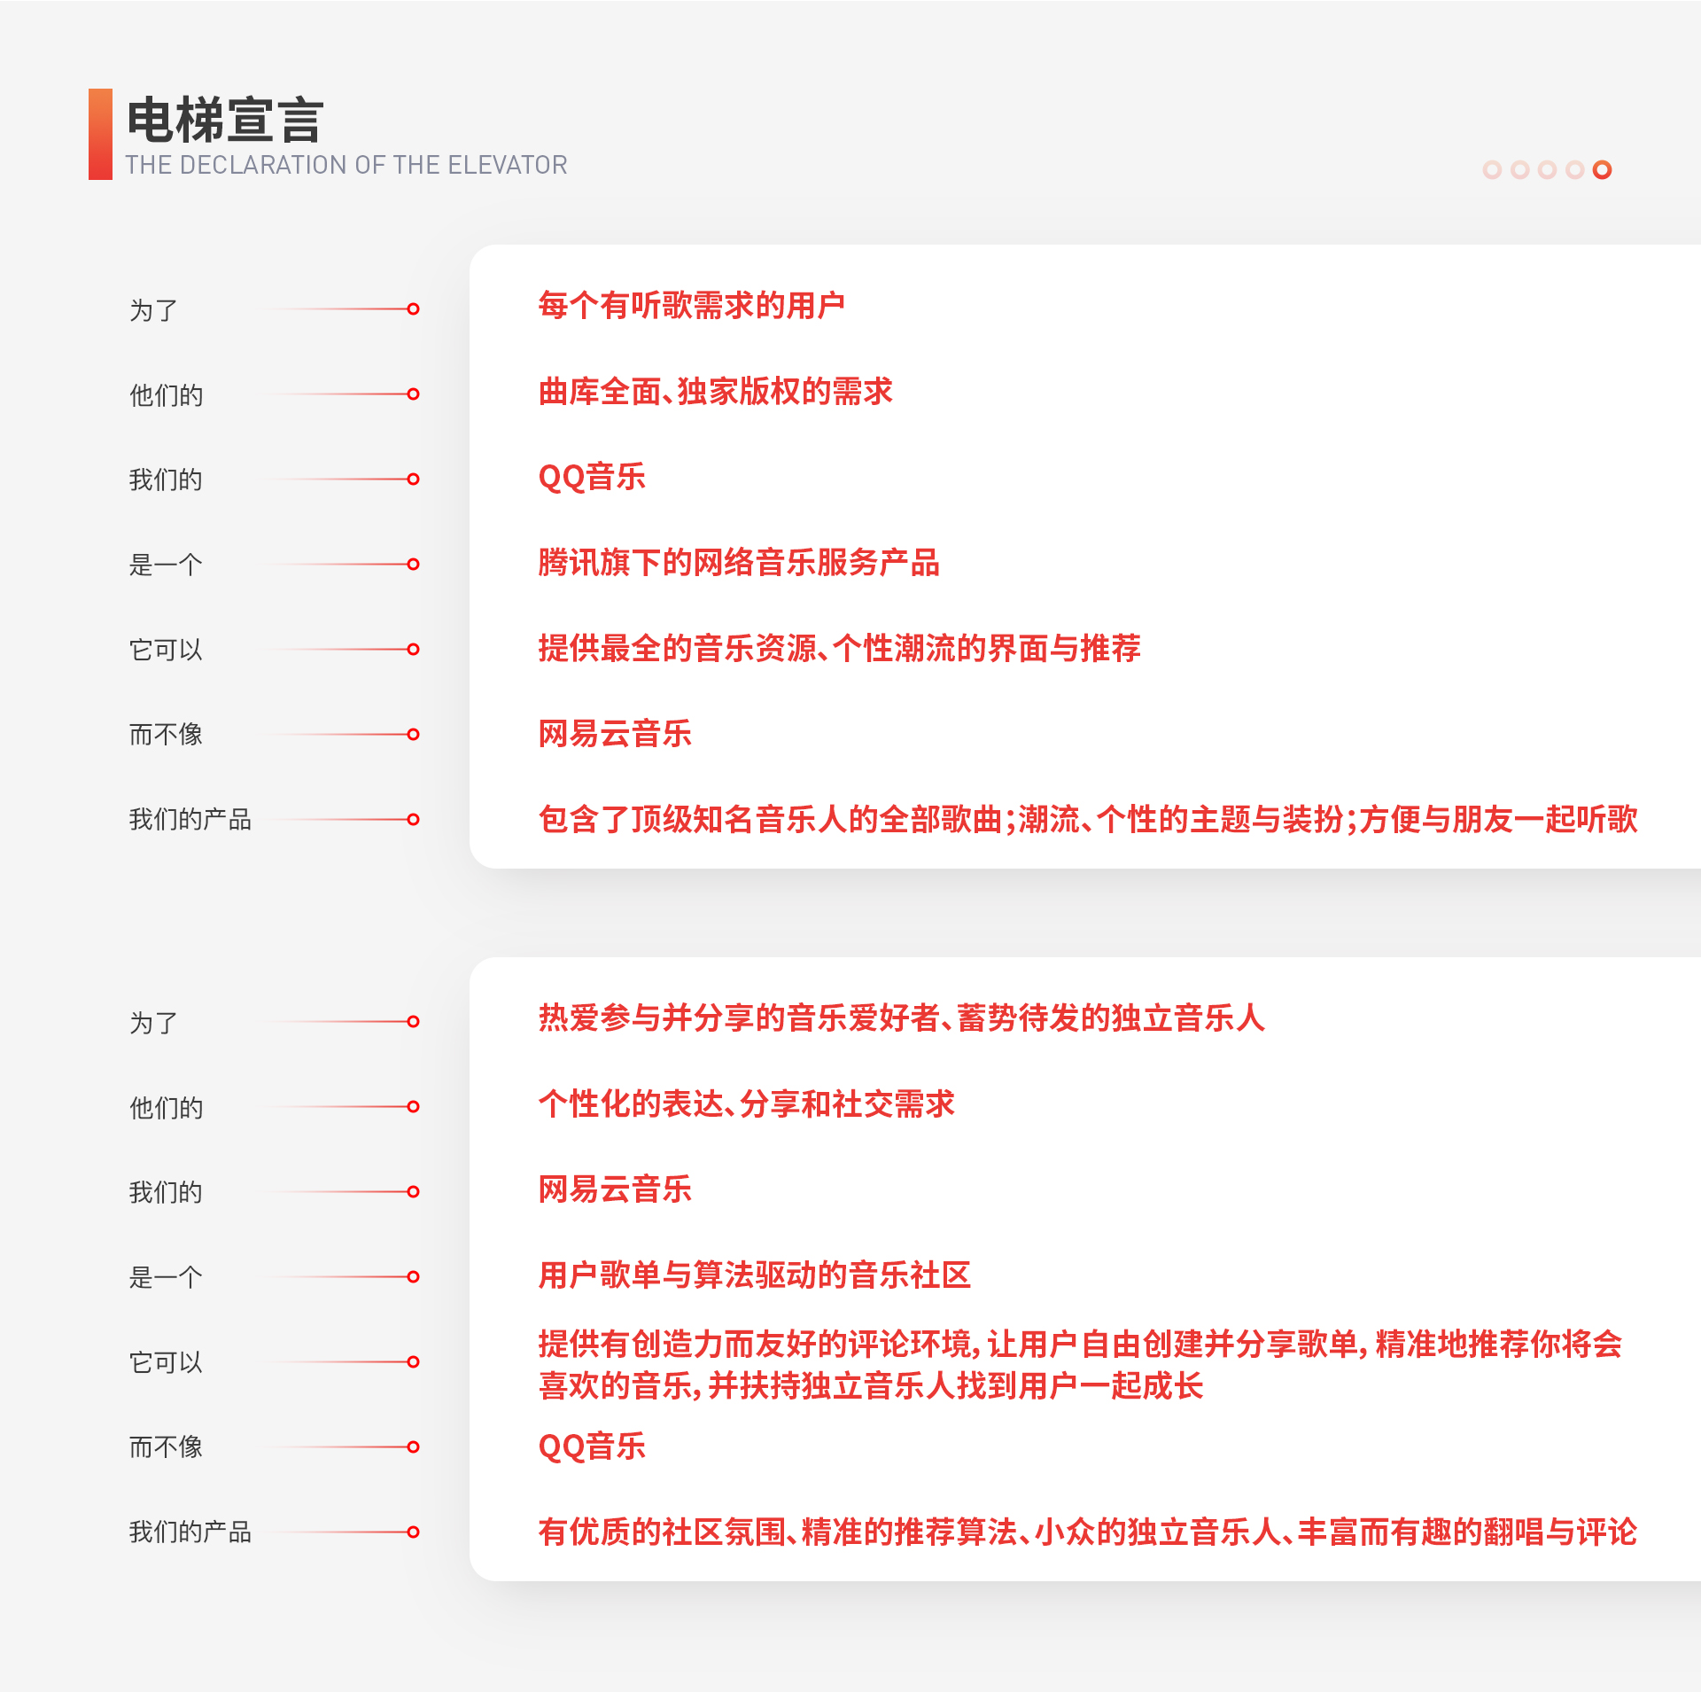Click the active fifth pagination dot
The width and height of the screenshot is (1701, 1692).
1602,169
